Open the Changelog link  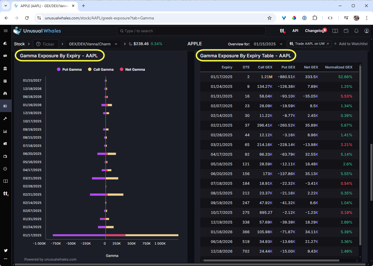pyautogui.click(x=314, y=31)
